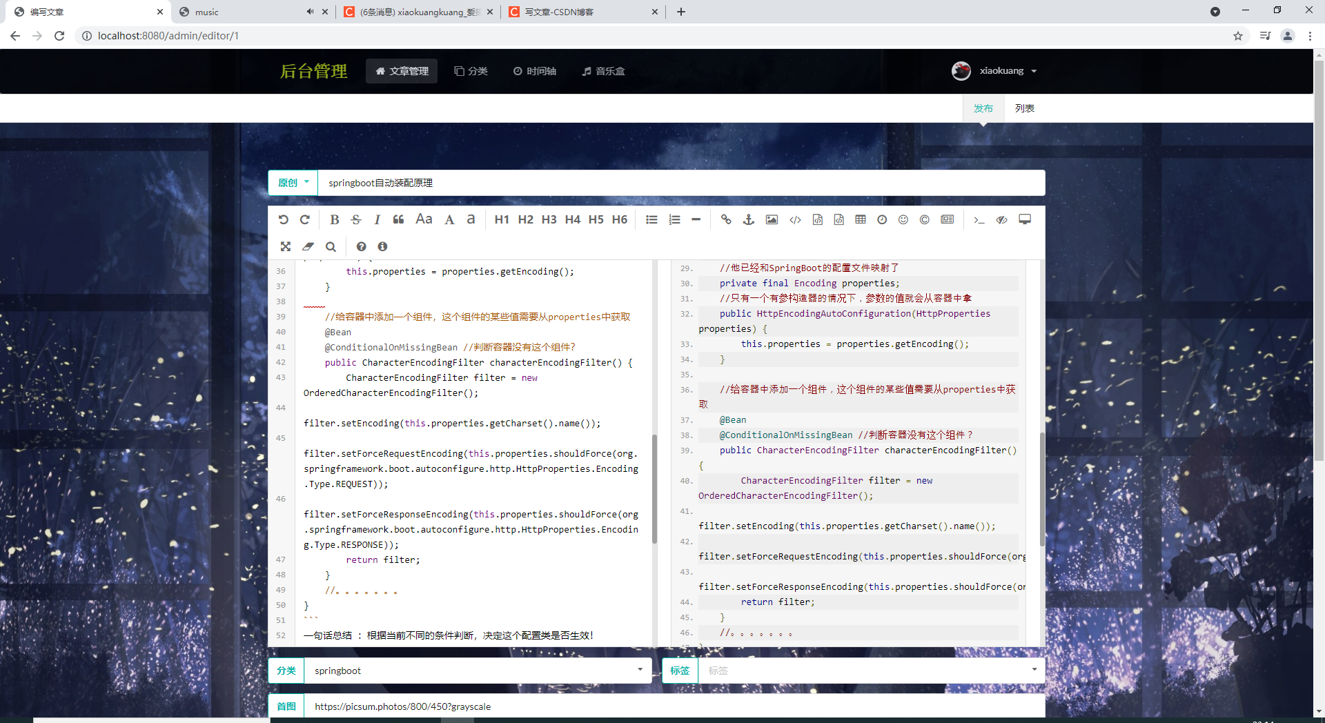
Task: Insert horizontal rule line
Action: (x=696, y=219)
